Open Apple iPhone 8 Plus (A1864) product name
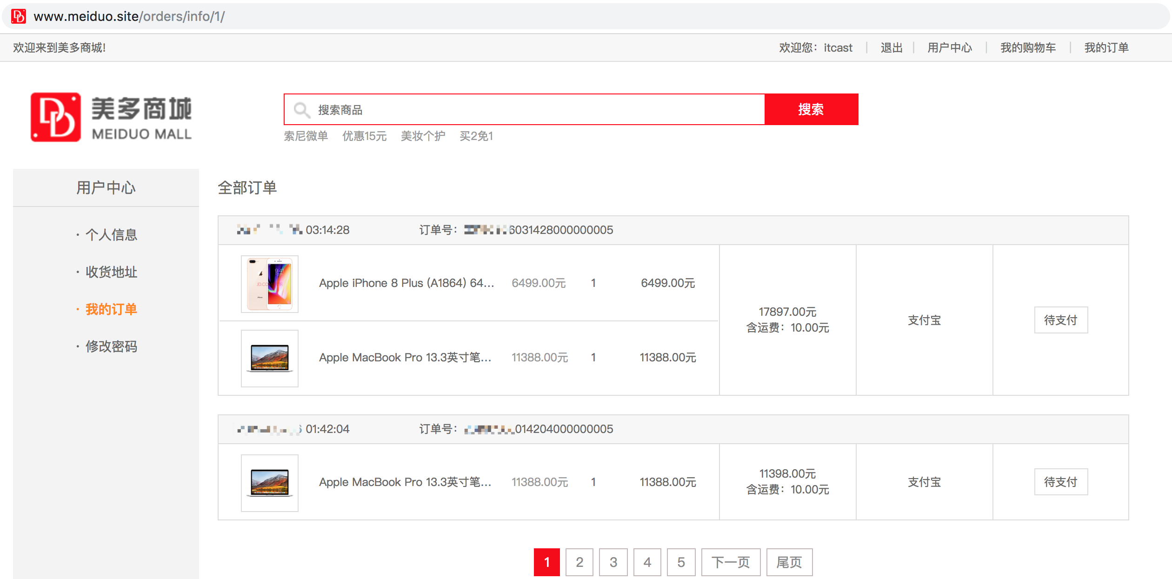 pos(406,283)
